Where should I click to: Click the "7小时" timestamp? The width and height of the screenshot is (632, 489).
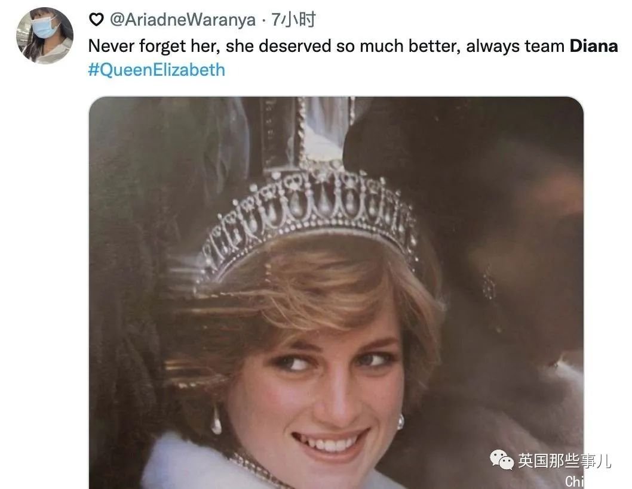[x=293, y=20]
